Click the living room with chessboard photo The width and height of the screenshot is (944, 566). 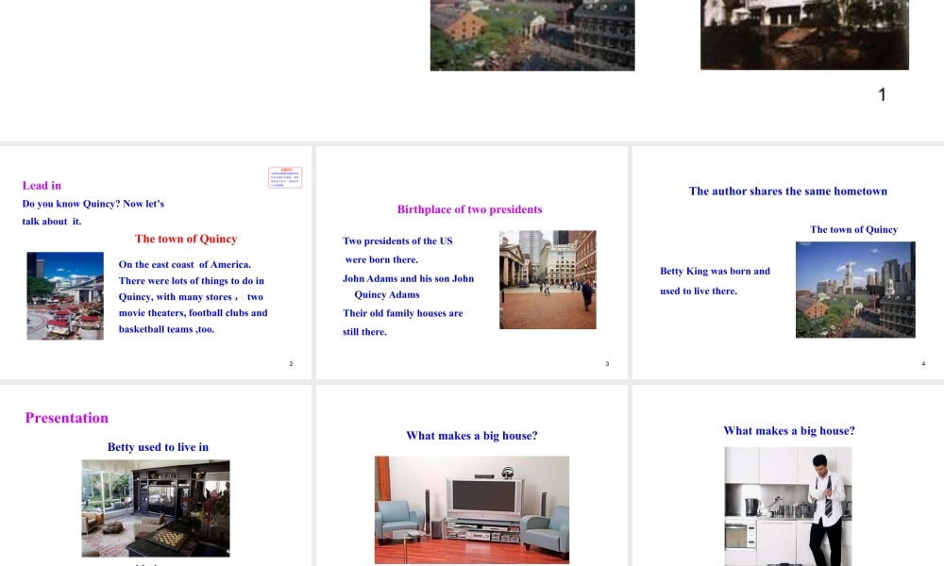click(156, 508)
